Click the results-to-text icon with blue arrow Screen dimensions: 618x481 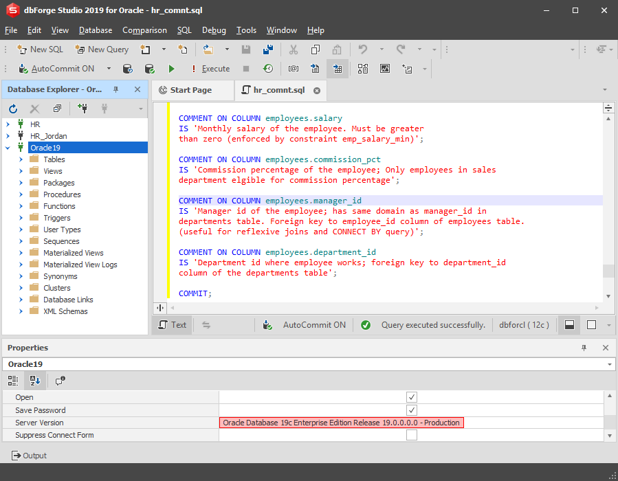coord(315,69)
